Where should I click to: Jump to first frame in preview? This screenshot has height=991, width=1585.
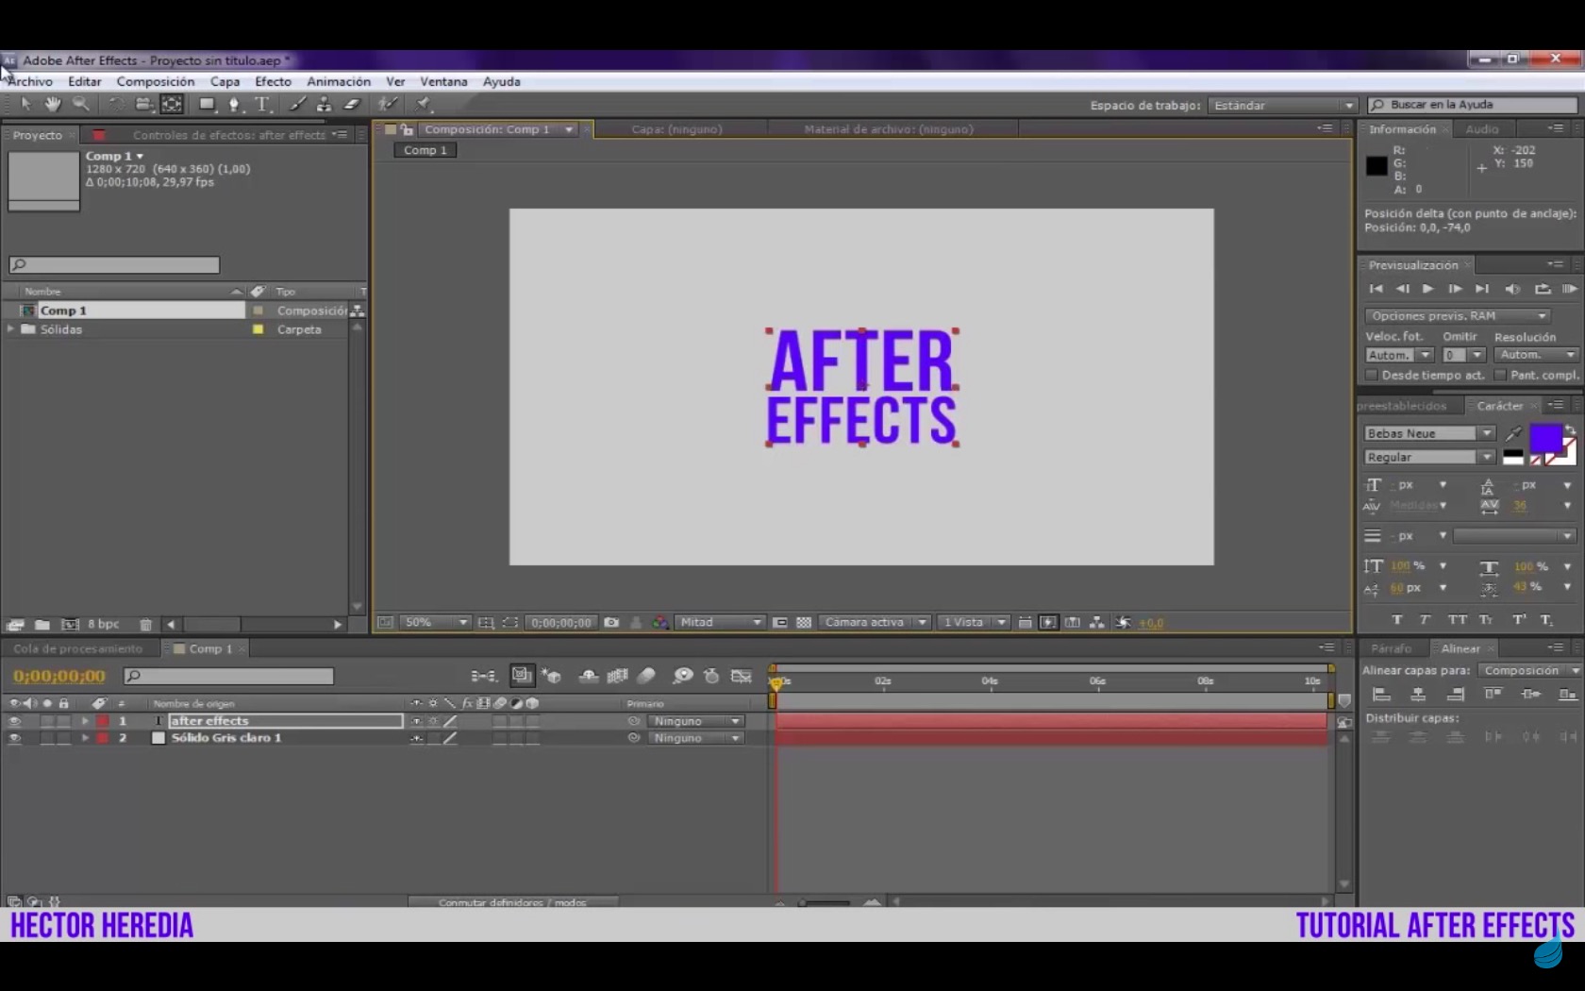tap(1376, 289)
